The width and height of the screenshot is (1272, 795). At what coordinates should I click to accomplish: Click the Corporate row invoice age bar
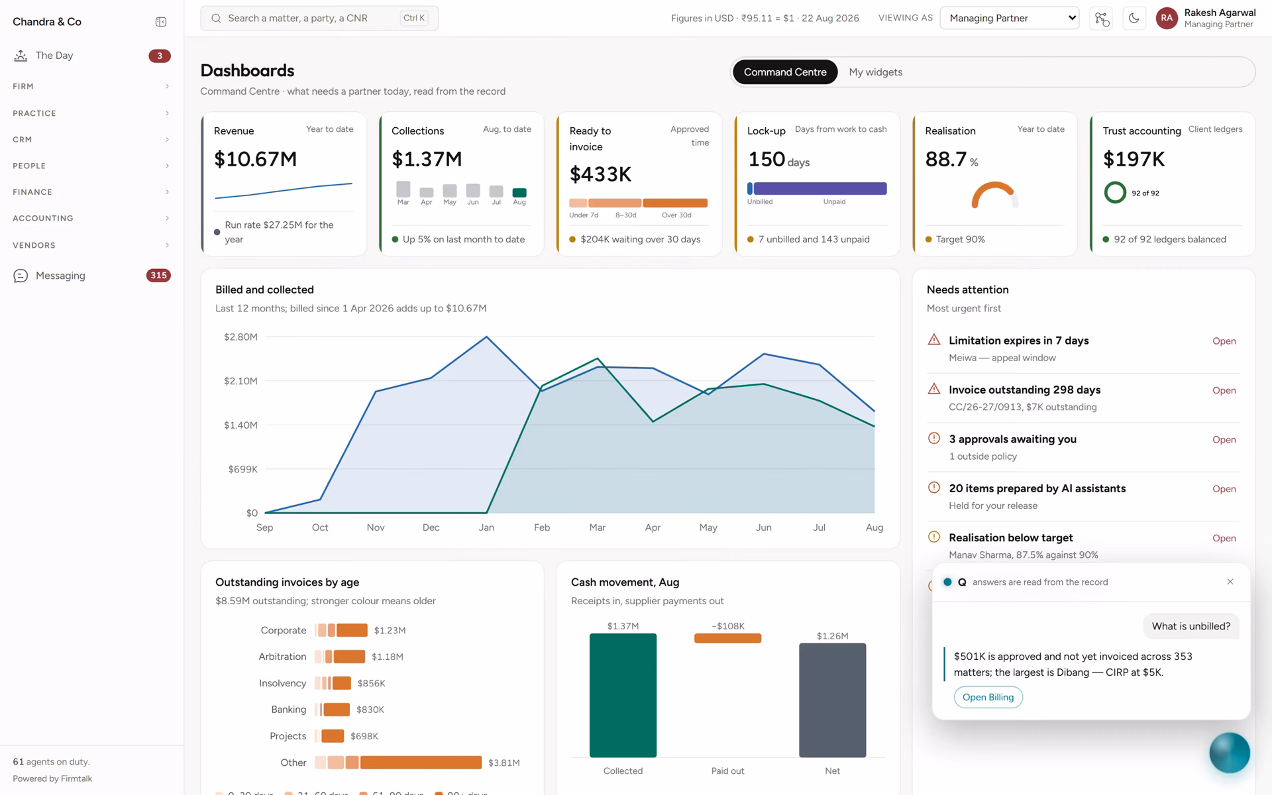[x=341, y=630]
